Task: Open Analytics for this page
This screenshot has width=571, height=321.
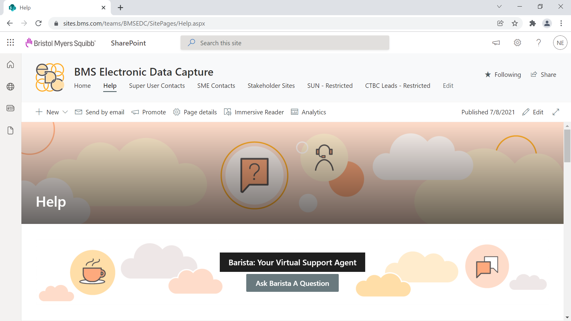Action: point(308,112)
